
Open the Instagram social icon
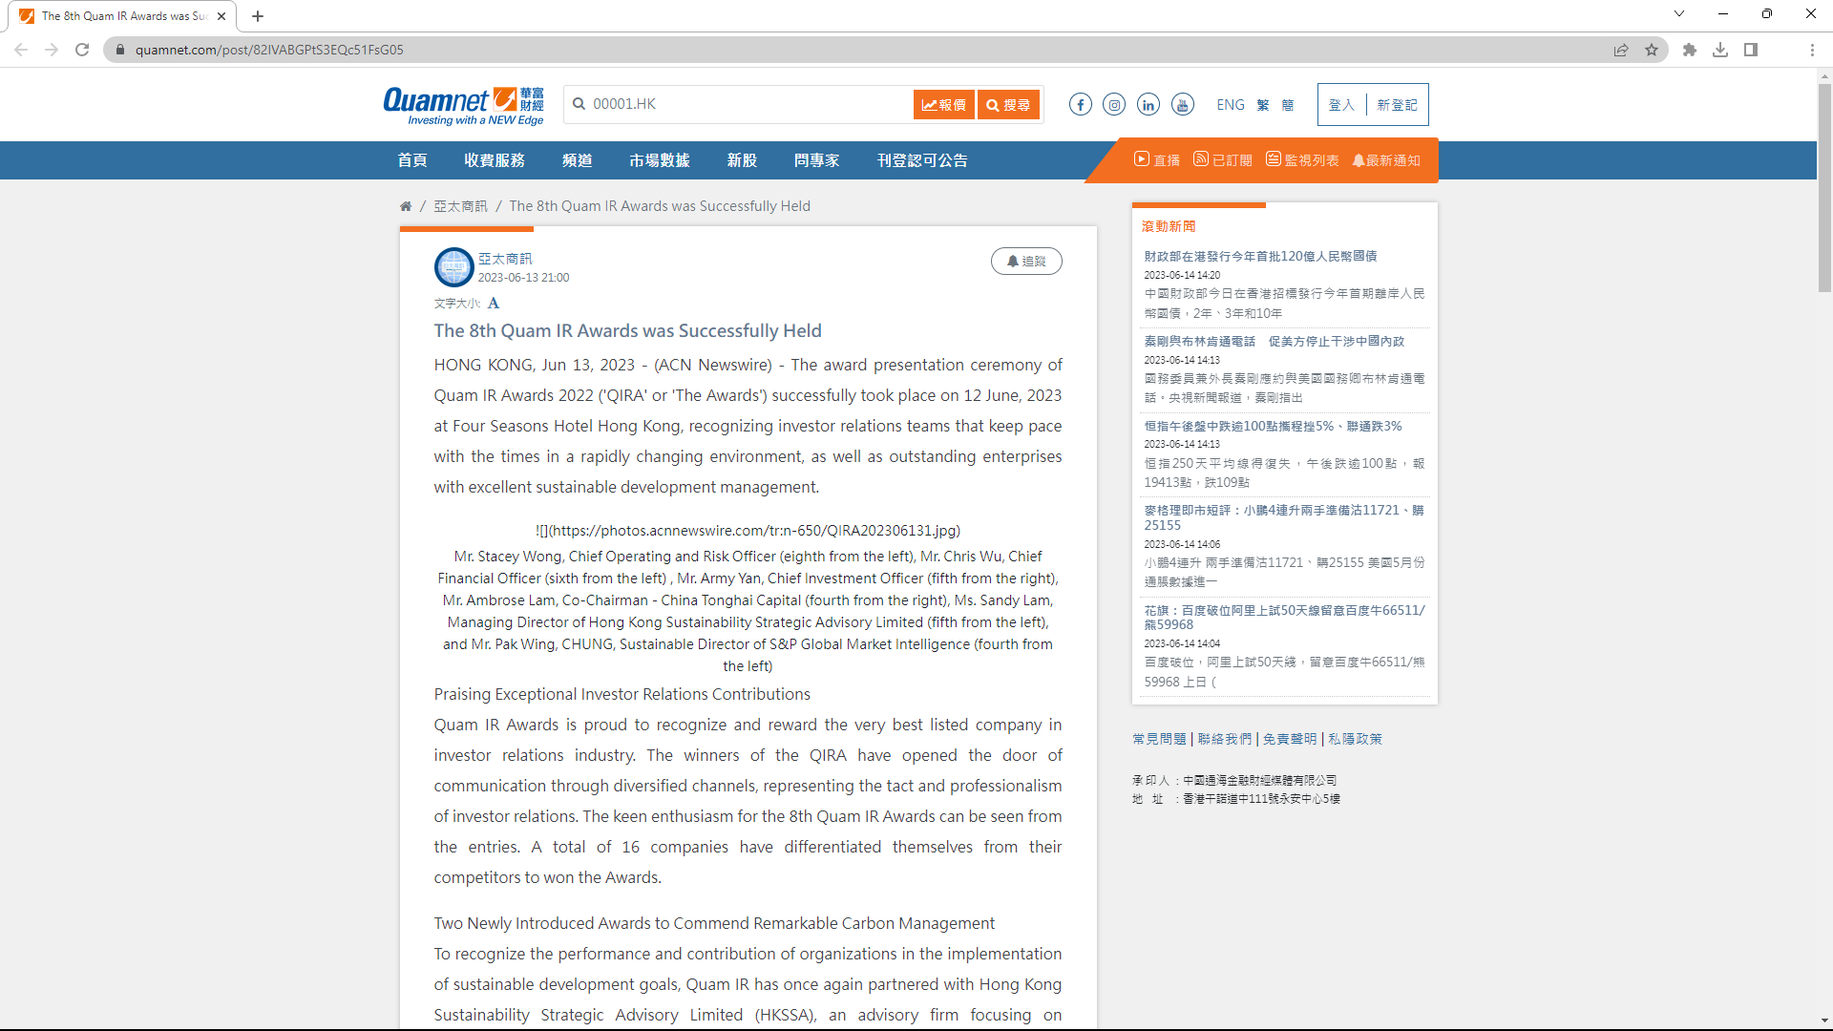(x=1114, y=105)
